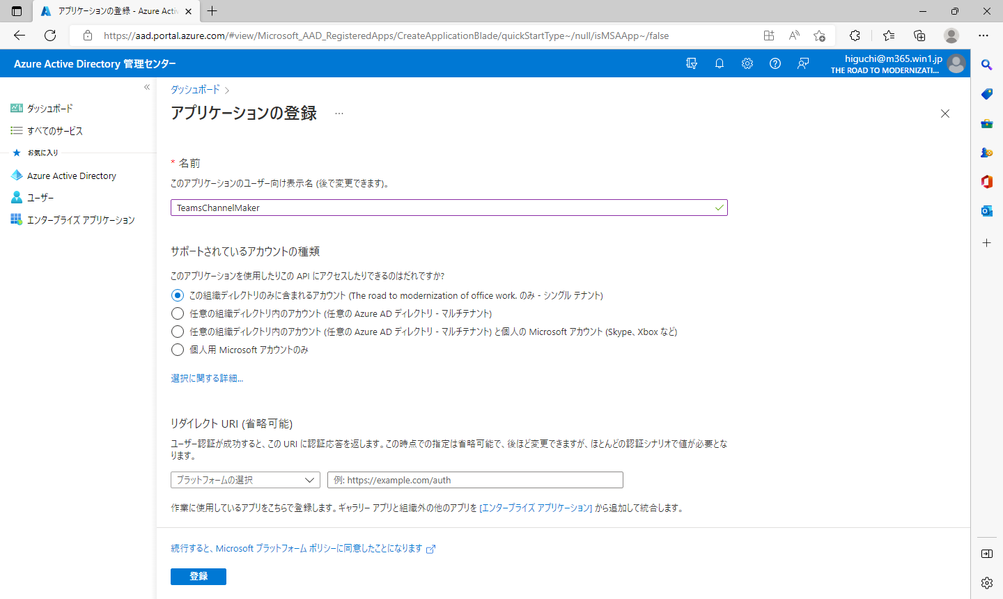Go back with the browser back arrow

20,36
